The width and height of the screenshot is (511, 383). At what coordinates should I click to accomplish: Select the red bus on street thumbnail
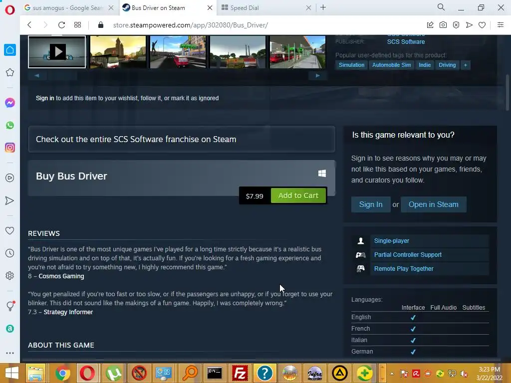178,52
